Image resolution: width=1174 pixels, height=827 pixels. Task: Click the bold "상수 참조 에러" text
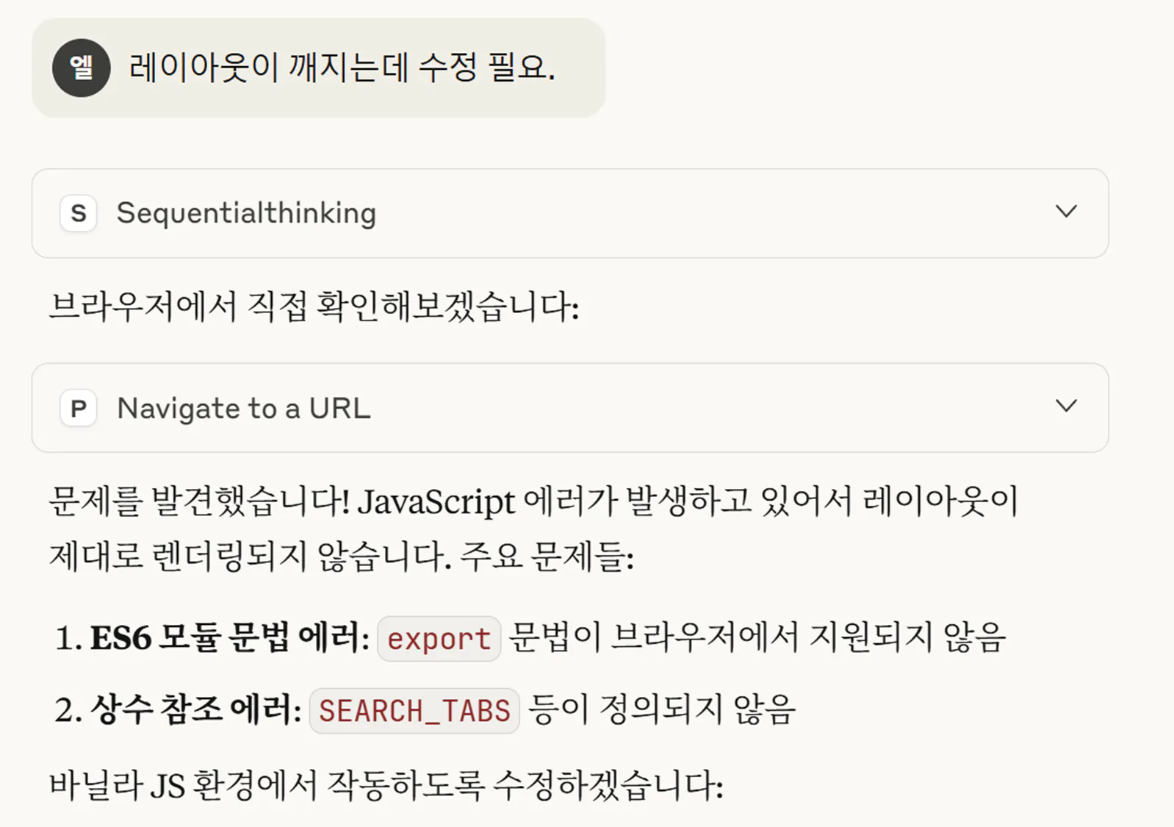click(x=192, y=709)
